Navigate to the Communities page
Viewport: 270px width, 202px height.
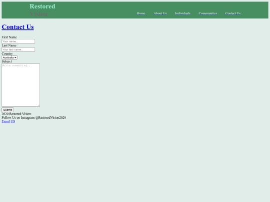[x=207, y=13]
